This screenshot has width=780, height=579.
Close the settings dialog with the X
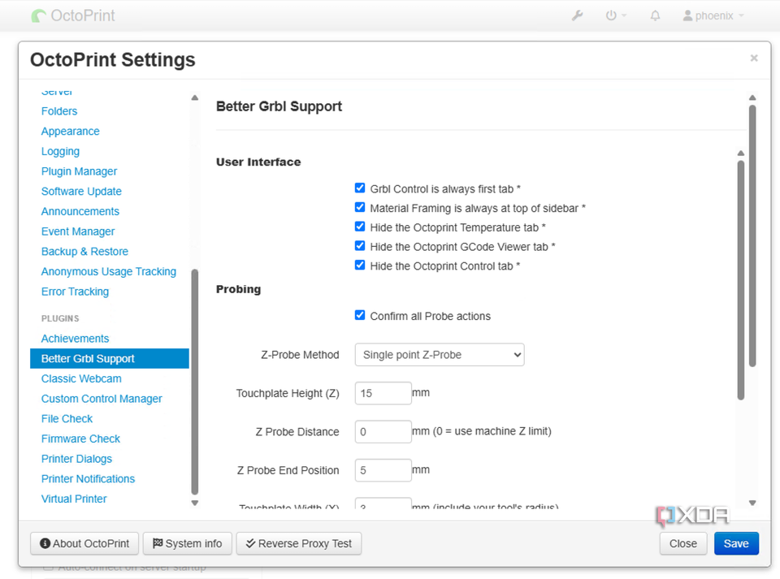point(754,58)
